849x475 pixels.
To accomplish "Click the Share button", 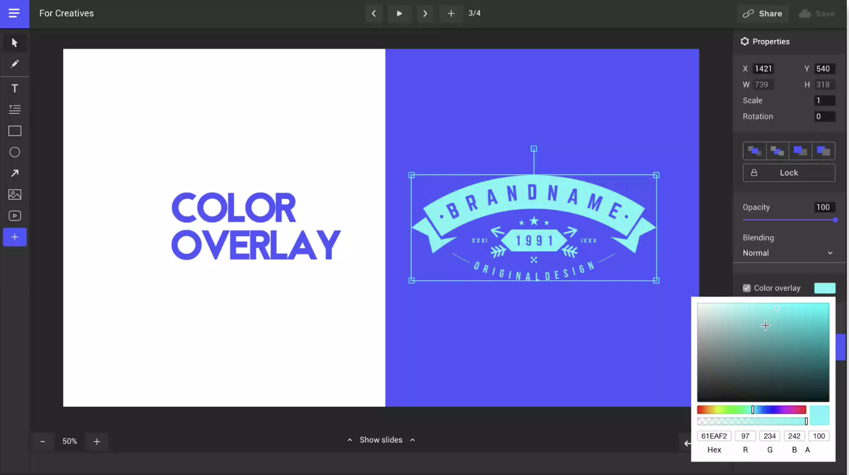I will click(763, 14).
